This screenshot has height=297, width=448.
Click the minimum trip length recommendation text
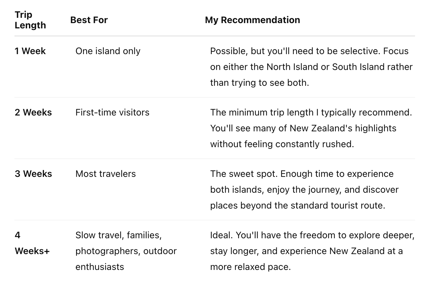(x=311, y=128)
